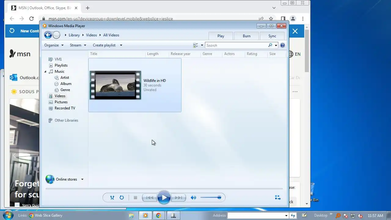Screen dimensions: 391x220
Task: Click the Forward arrow in Media Player
Action: [x=56, y=35]
